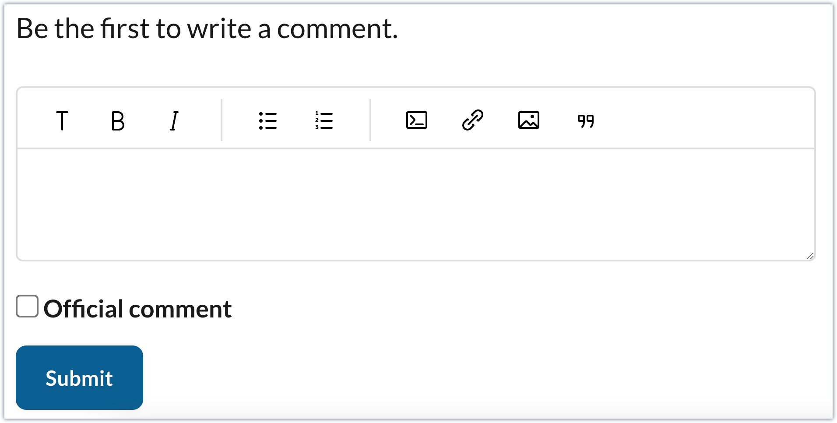This screenshot has width=837, height=423.
Task: Click the divider after the italic icon
Action: point(222,120)
